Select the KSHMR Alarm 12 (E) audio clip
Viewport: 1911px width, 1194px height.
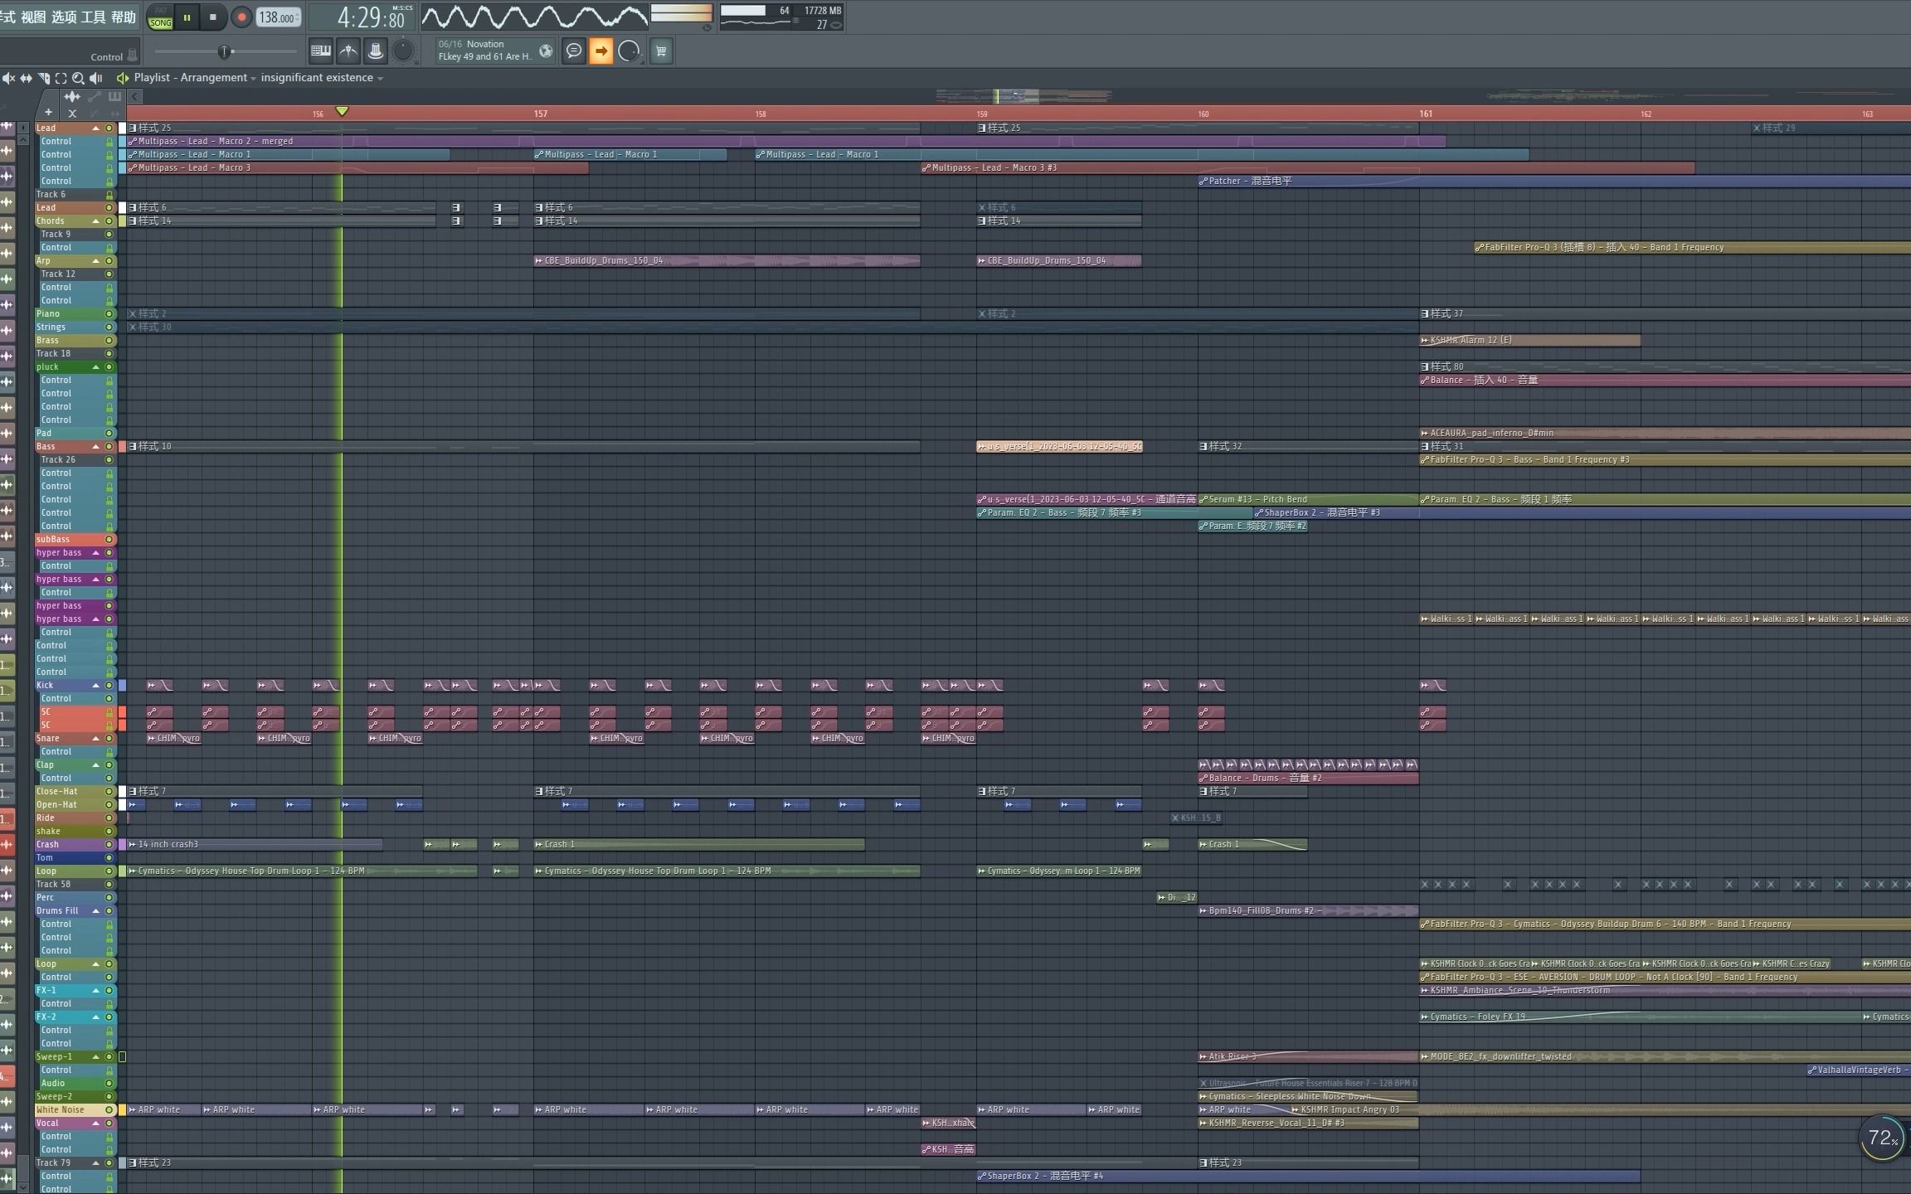tap(1529, 341)
